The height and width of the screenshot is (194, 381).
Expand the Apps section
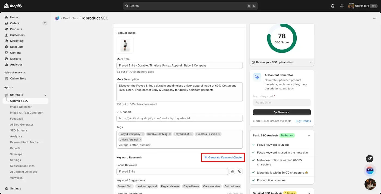point(9,87)
